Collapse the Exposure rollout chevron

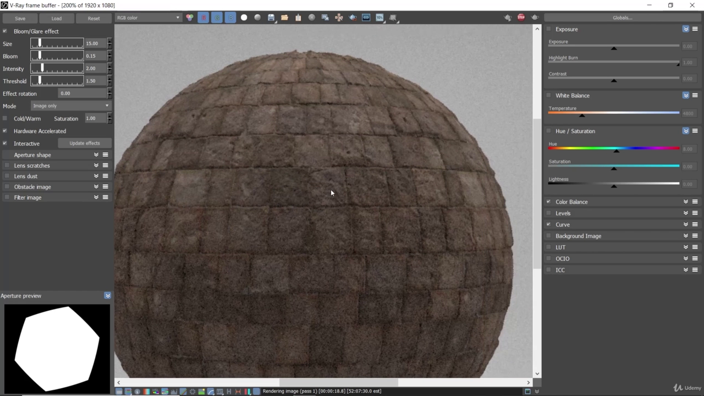tap(686, 29)
